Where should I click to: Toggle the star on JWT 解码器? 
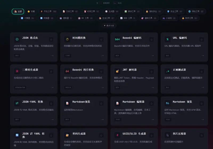[151, 72]
